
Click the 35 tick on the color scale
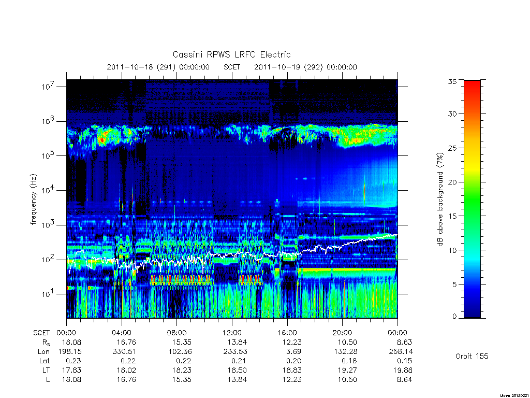click(x=452, y=81)
